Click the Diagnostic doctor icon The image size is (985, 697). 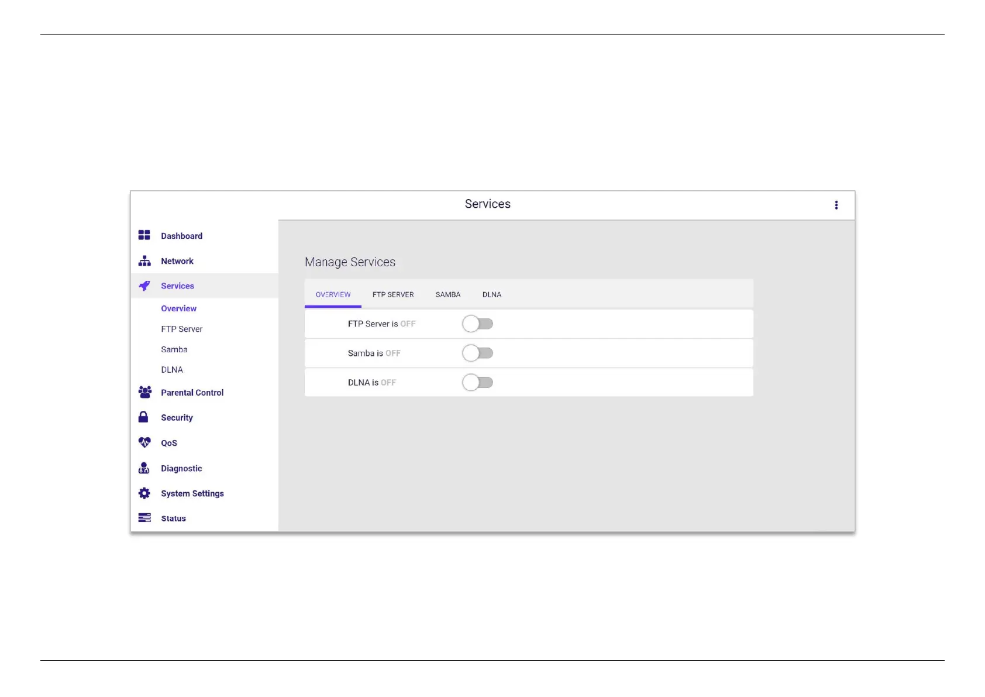point(144,468)
